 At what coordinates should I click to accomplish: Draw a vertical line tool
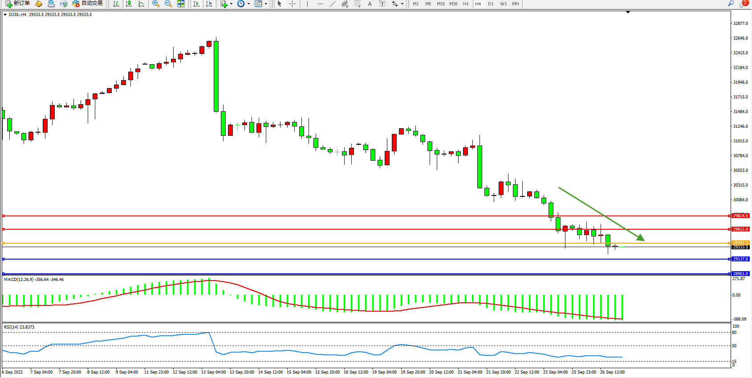point(307,4)
